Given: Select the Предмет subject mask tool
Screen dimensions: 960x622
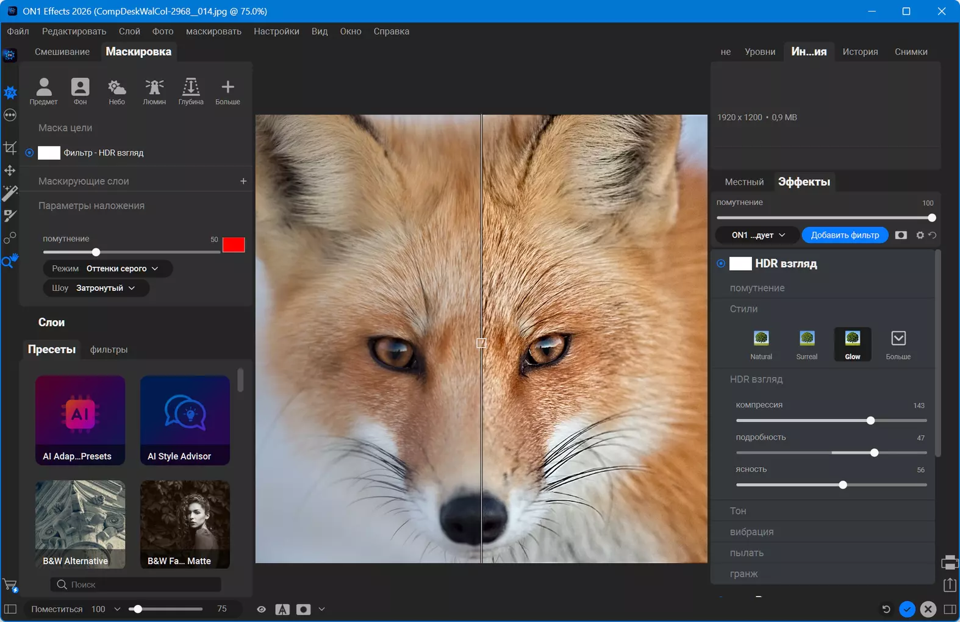Looking at the screenshot, I should pyautogui.click(x=43, y=91).
